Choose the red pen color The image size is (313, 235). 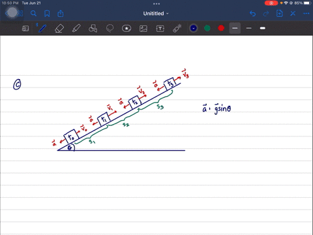tap(221, 28)
